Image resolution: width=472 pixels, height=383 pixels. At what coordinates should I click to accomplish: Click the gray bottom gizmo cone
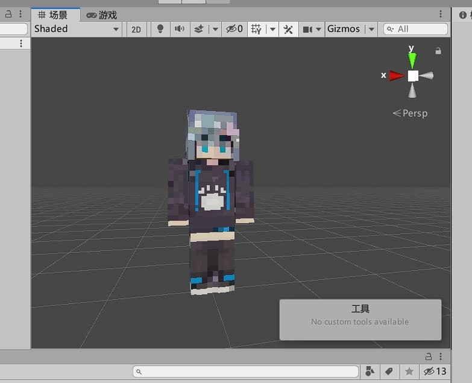[x=412, y=90]
